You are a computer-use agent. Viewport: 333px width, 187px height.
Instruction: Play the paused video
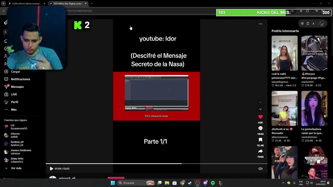pos(52,169)
